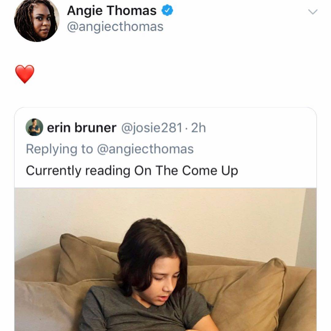331x331 pixels.
Task: Click the words 'Replying to'
Action: [x=59, y=149]
